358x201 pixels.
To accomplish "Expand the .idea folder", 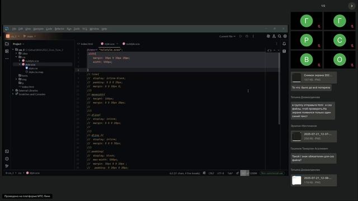I will (16, 54).
